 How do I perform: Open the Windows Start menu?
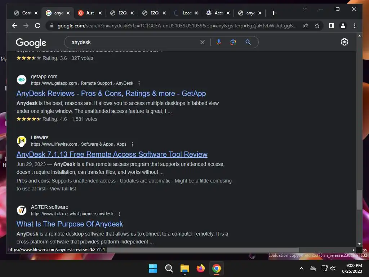(153, 268)
